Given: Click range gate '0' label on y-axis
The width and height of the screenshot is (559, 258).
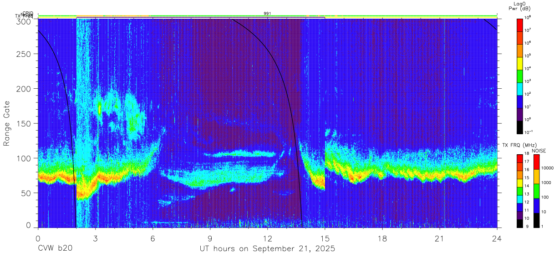Looking at the screenshot, I should click(x=28, y=225).
